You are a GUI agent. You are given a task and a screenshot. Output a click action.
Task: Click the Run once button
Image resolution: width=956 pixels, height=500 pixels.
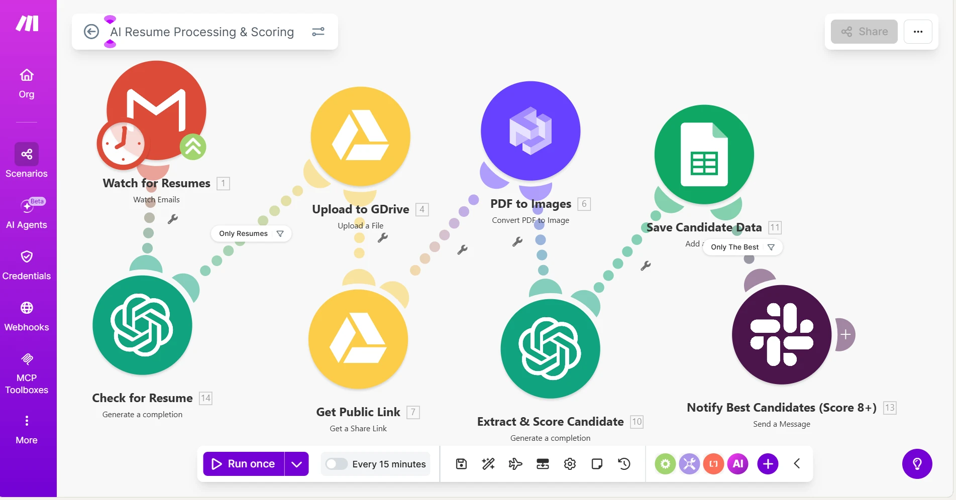point(244,464)
